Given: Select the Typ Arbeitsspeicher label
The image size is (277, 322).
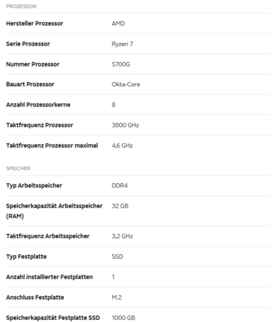Looking at the screenshot, I should [x=34, y=186].
